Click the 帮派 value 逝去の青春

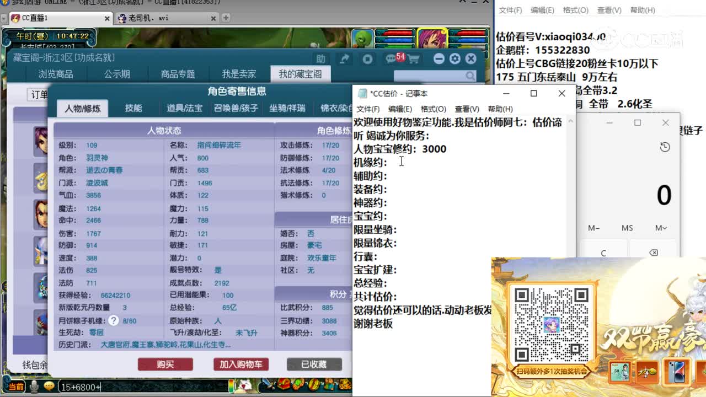click(x=104, y=170)
